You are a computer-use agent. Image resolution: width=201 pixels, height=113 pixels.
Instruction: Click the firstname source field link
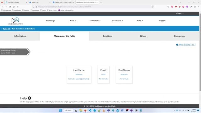tap(124, 75)
